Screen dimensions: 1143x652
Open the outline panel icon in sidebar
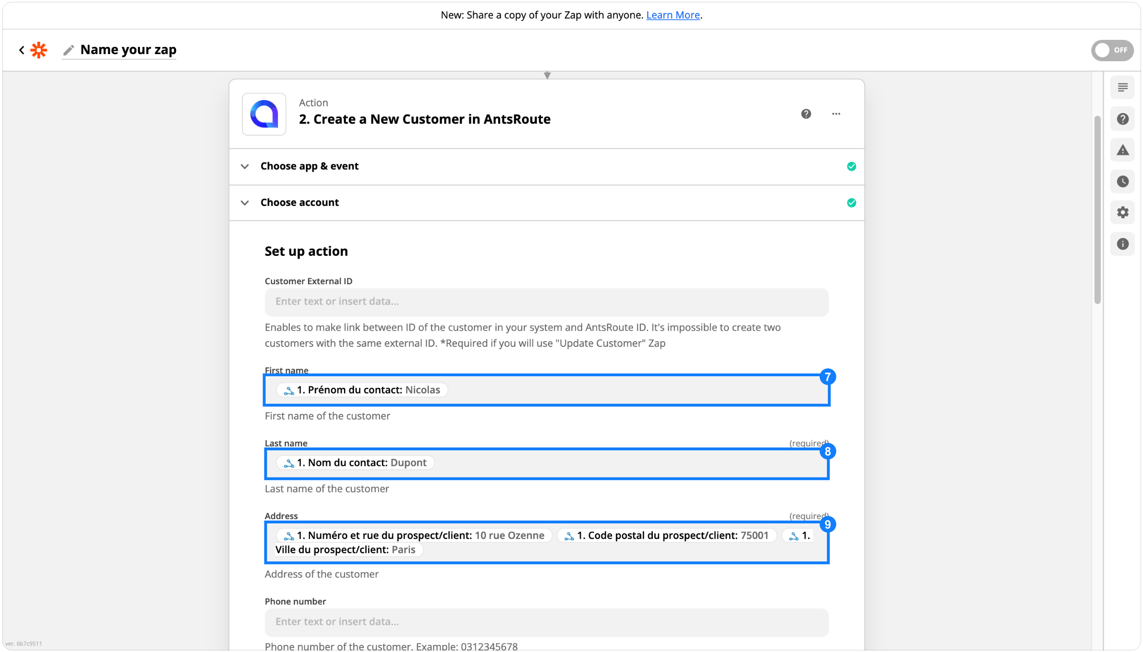pos(1123,87)
